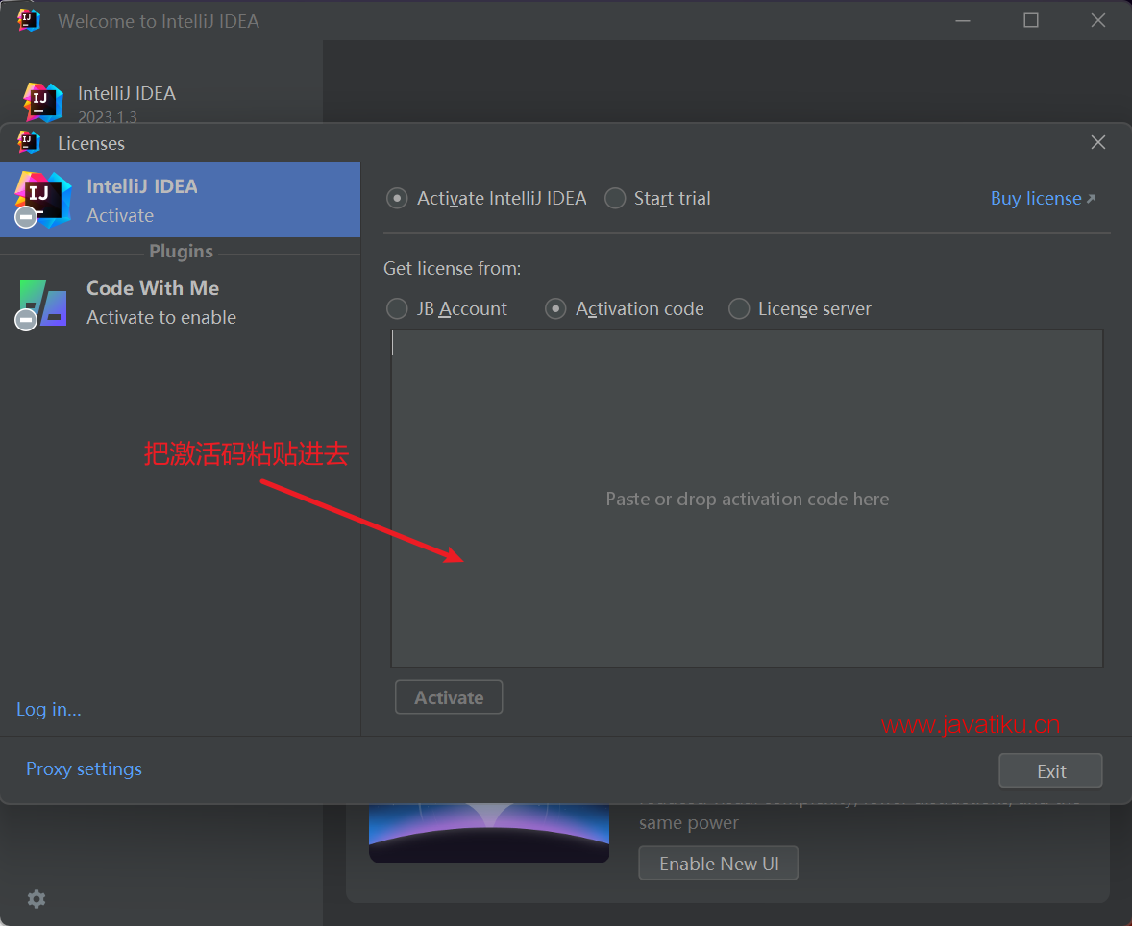Click the Exit button
The image size is (1132, 926).
1050,770
